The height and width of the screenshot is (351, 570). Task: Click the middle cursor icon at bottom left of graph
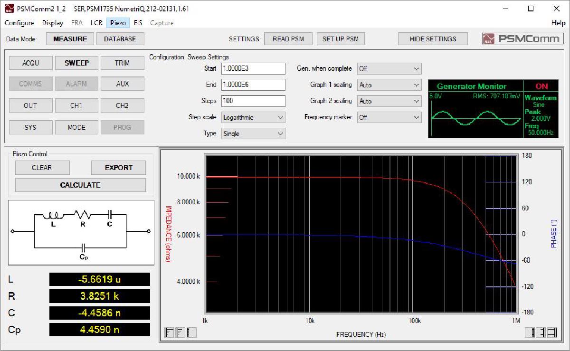[180, 332]
